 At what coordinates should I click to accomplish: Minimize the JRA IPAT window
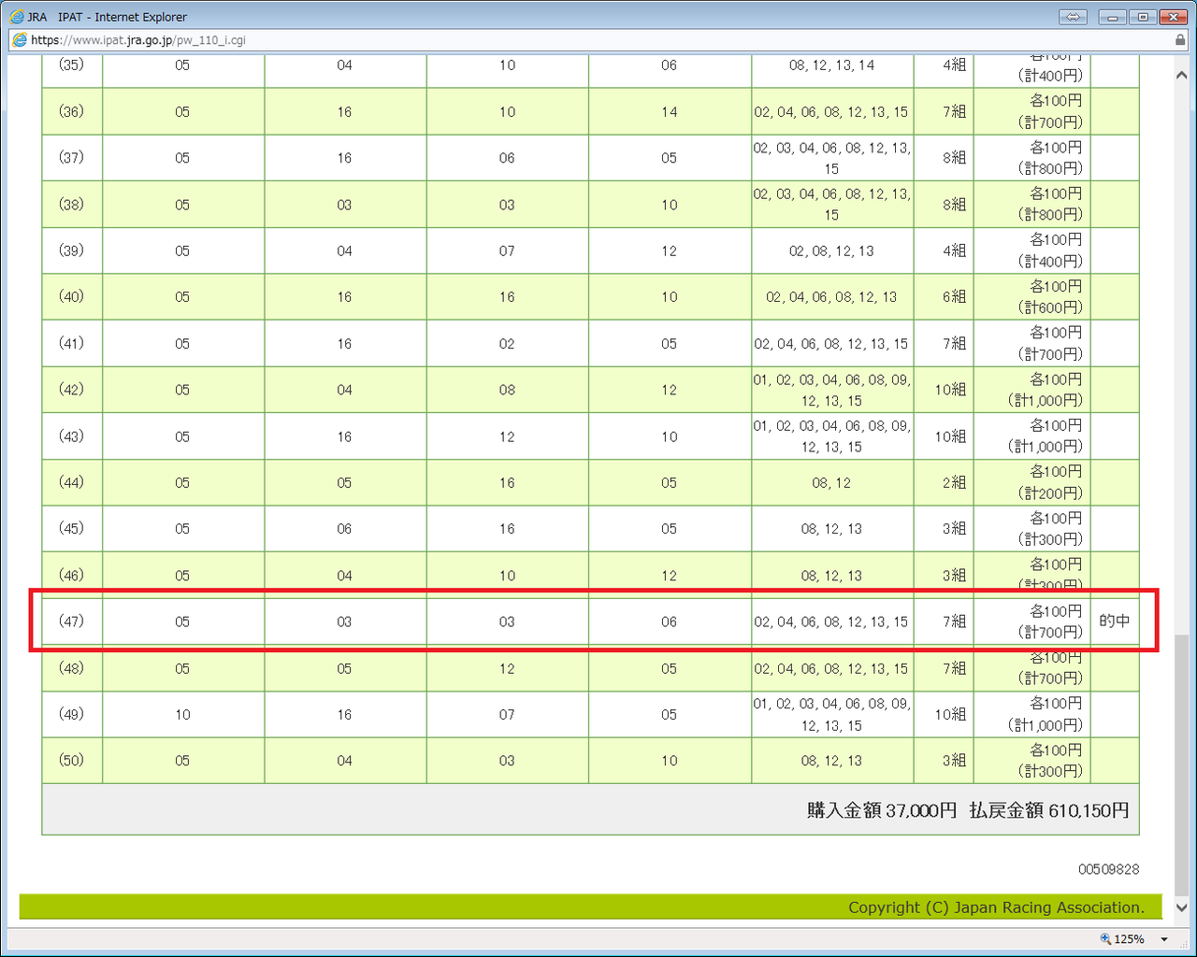1113,17
